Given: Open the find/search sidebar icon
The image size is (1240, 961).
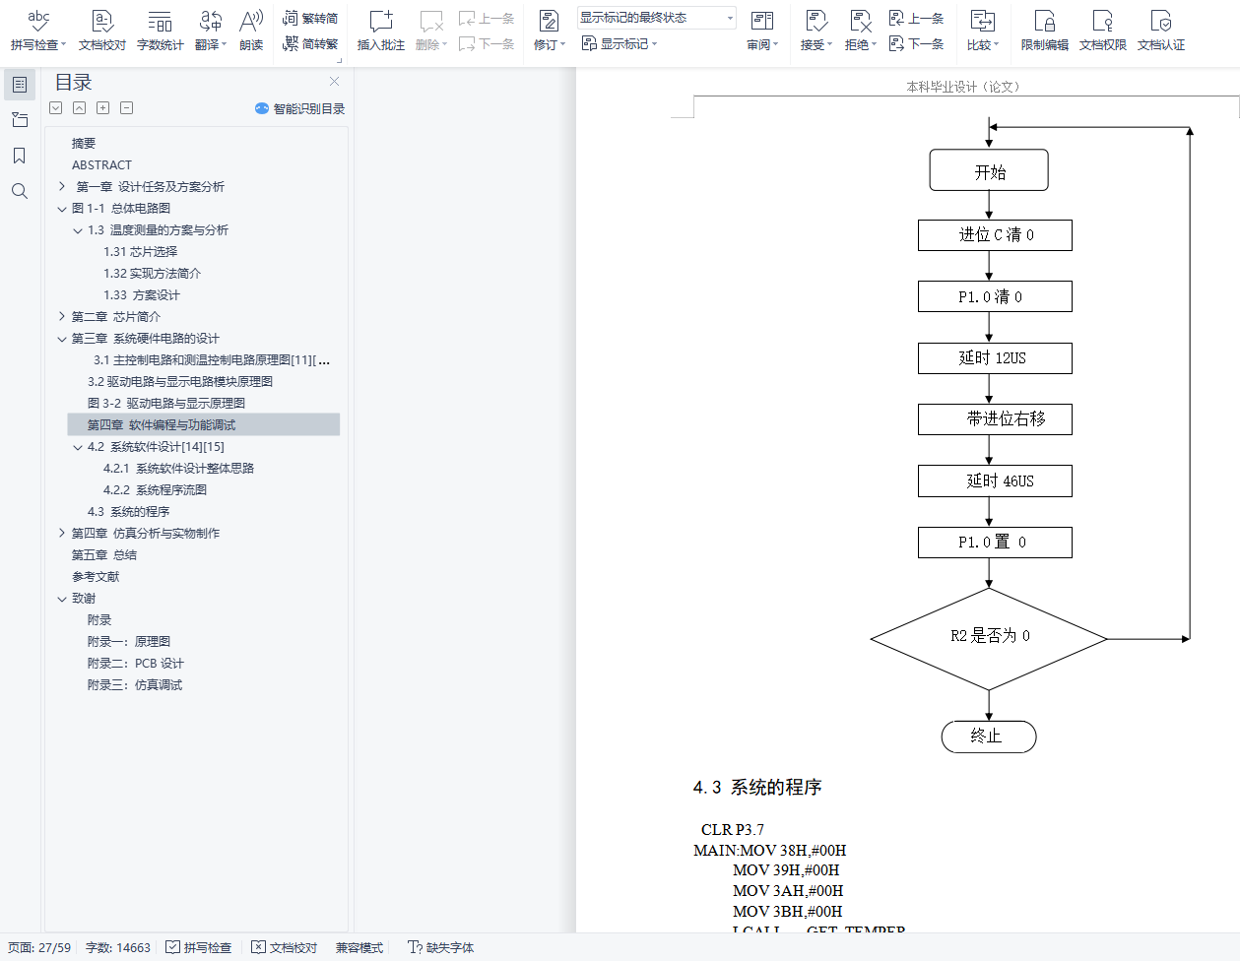Looking at the screenshot, I should 20,191.
